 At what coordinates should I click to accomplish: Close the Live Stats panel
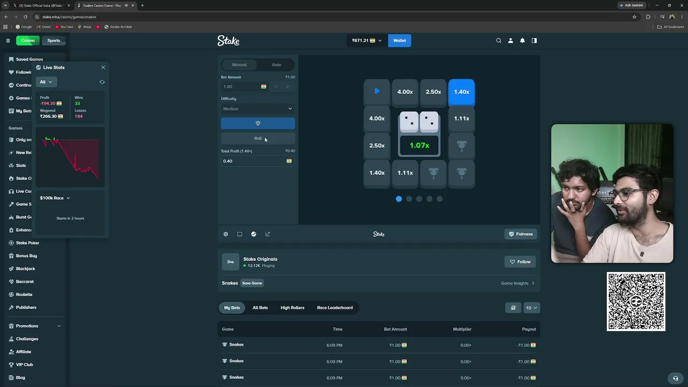click(x=103, y=67)
